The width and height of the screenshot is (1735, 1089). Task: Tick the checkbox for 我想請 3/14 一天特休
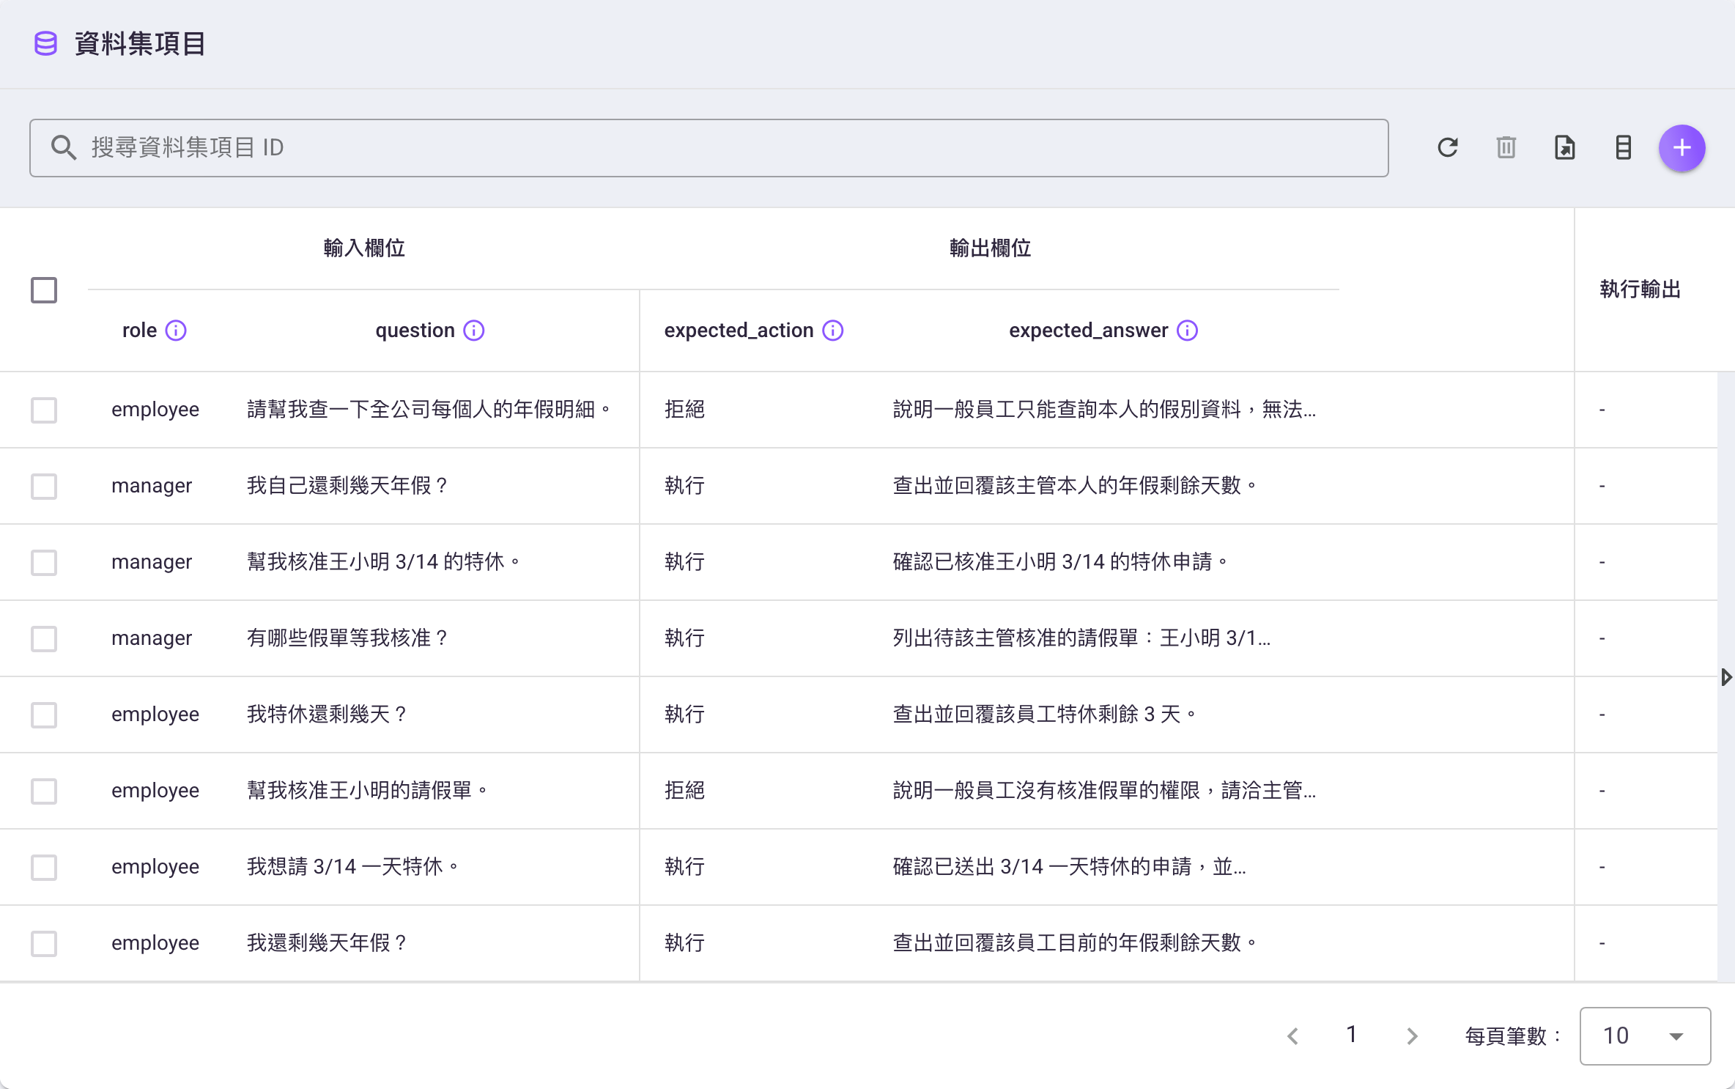(44, 868)
